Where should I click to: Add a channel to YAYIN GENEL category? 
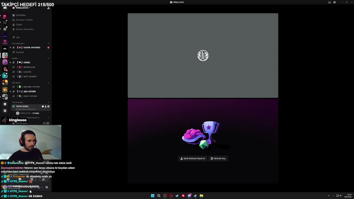[x=48, y=102]
